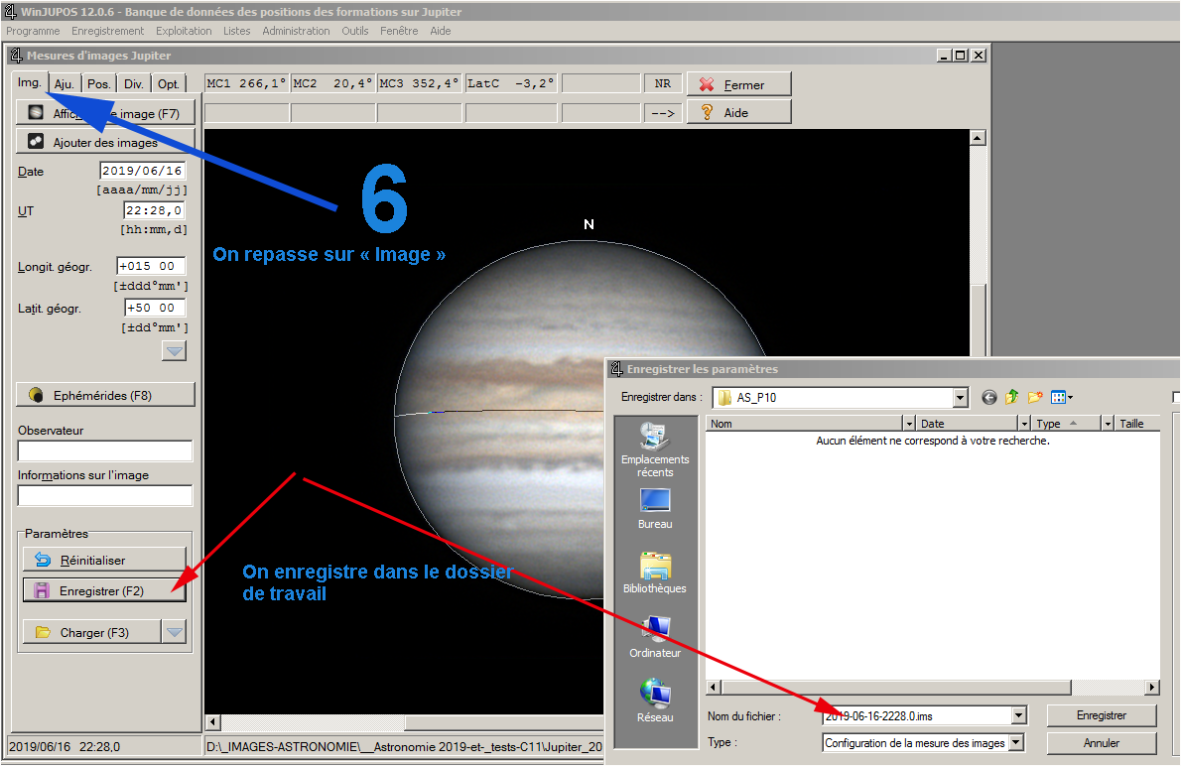The height and width of the screenshot is (766, 1181).
Task: Click the file list scroll right arrow
Action: (x=1152, y=687)
